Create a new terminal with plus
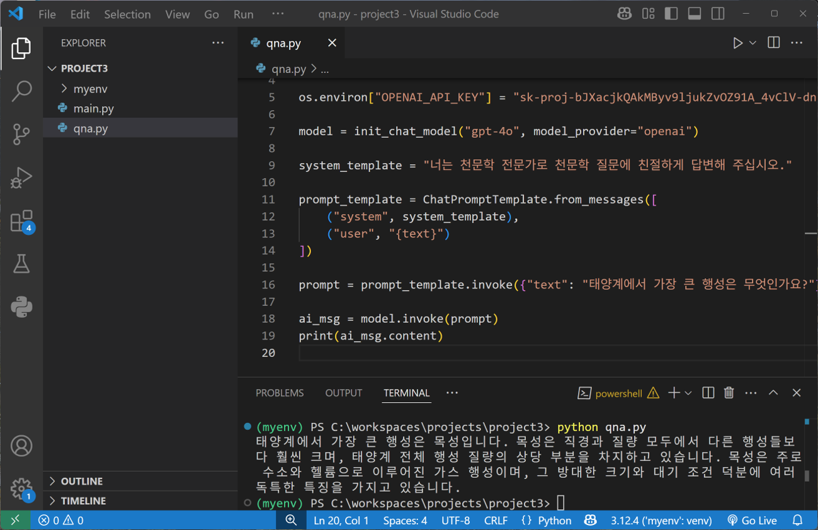 point(674,393)
